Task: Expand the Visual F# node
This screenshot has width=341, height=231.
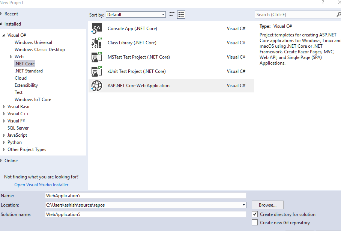Action: point(4,121)
